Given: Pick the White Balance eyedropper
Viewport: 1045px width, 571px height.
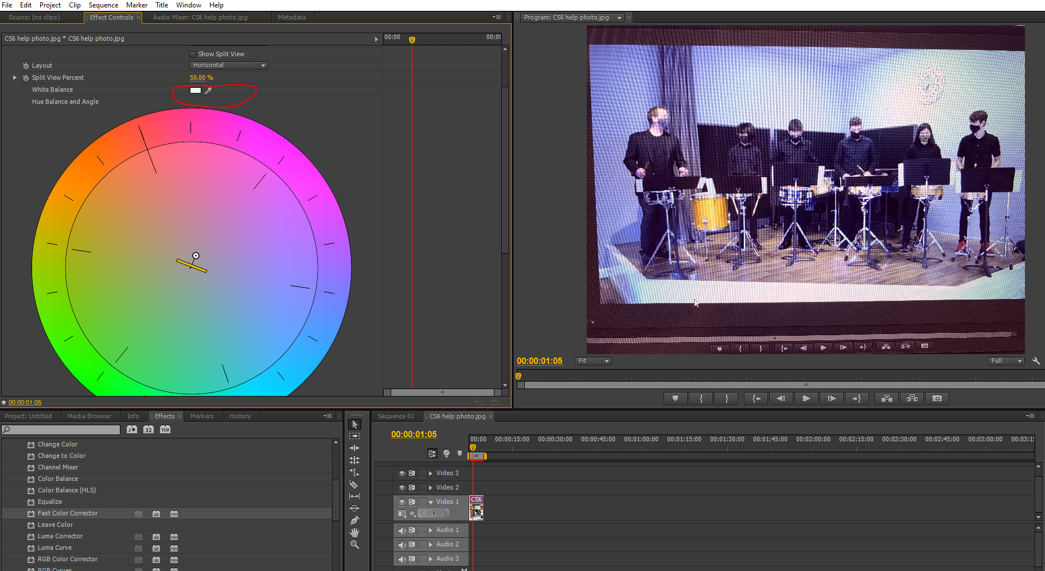Looking at the screenshot, I should 208,90.
